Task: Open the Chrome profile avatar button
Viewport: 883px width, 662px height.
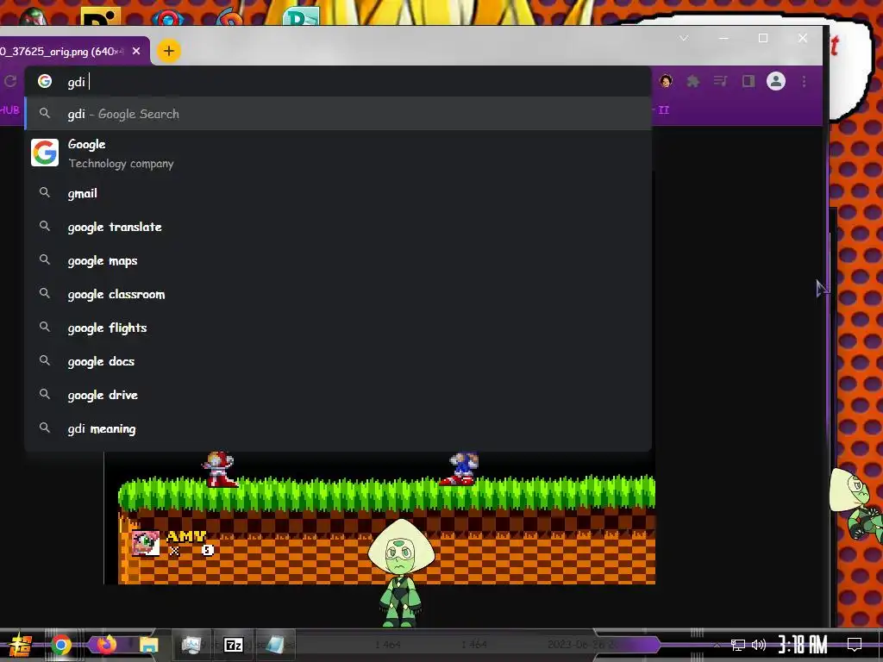Action: pos(775,81)
